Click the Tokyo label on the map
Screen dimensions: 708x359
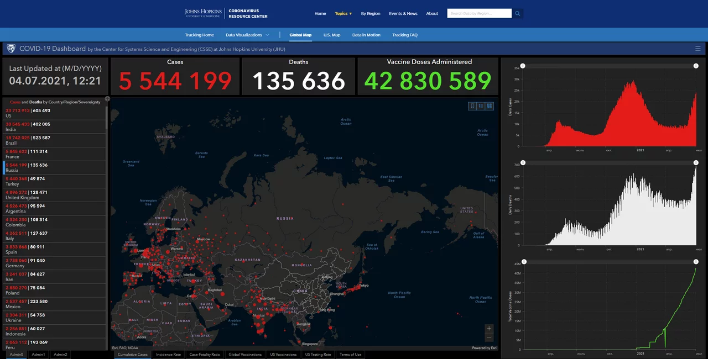364,286
